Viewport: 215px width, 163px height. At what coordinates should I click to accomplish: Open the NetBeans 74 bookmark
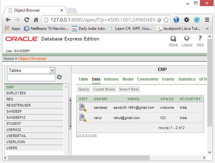click(x=46, y=29)
